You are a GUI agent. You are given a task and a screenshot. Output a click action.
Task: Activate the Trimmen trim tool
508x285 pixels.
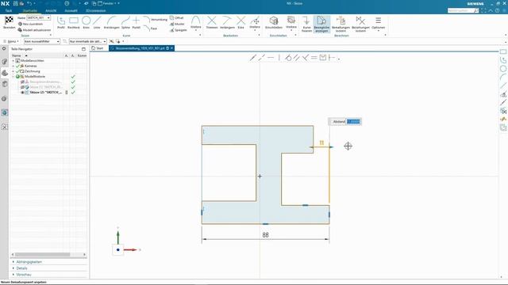[x=212, y=23]
